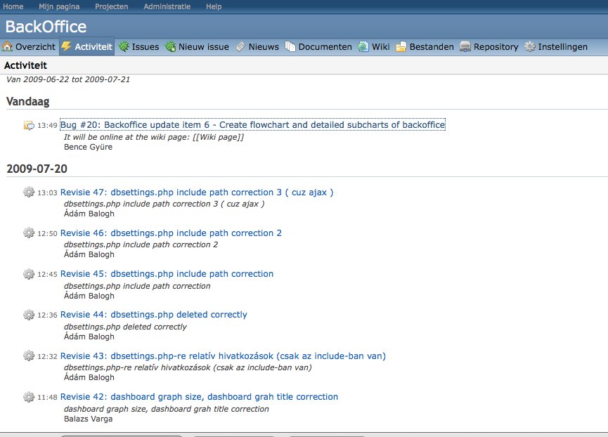608x437 pixels.
Task: Open the Projecten top menu item
Action: tap(112, 6)
